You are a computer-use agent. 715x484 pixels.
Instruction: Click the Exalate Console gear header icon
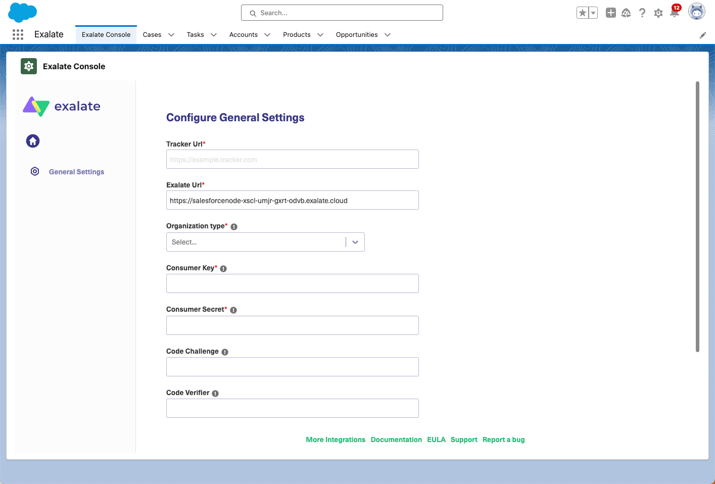[29, 66]
